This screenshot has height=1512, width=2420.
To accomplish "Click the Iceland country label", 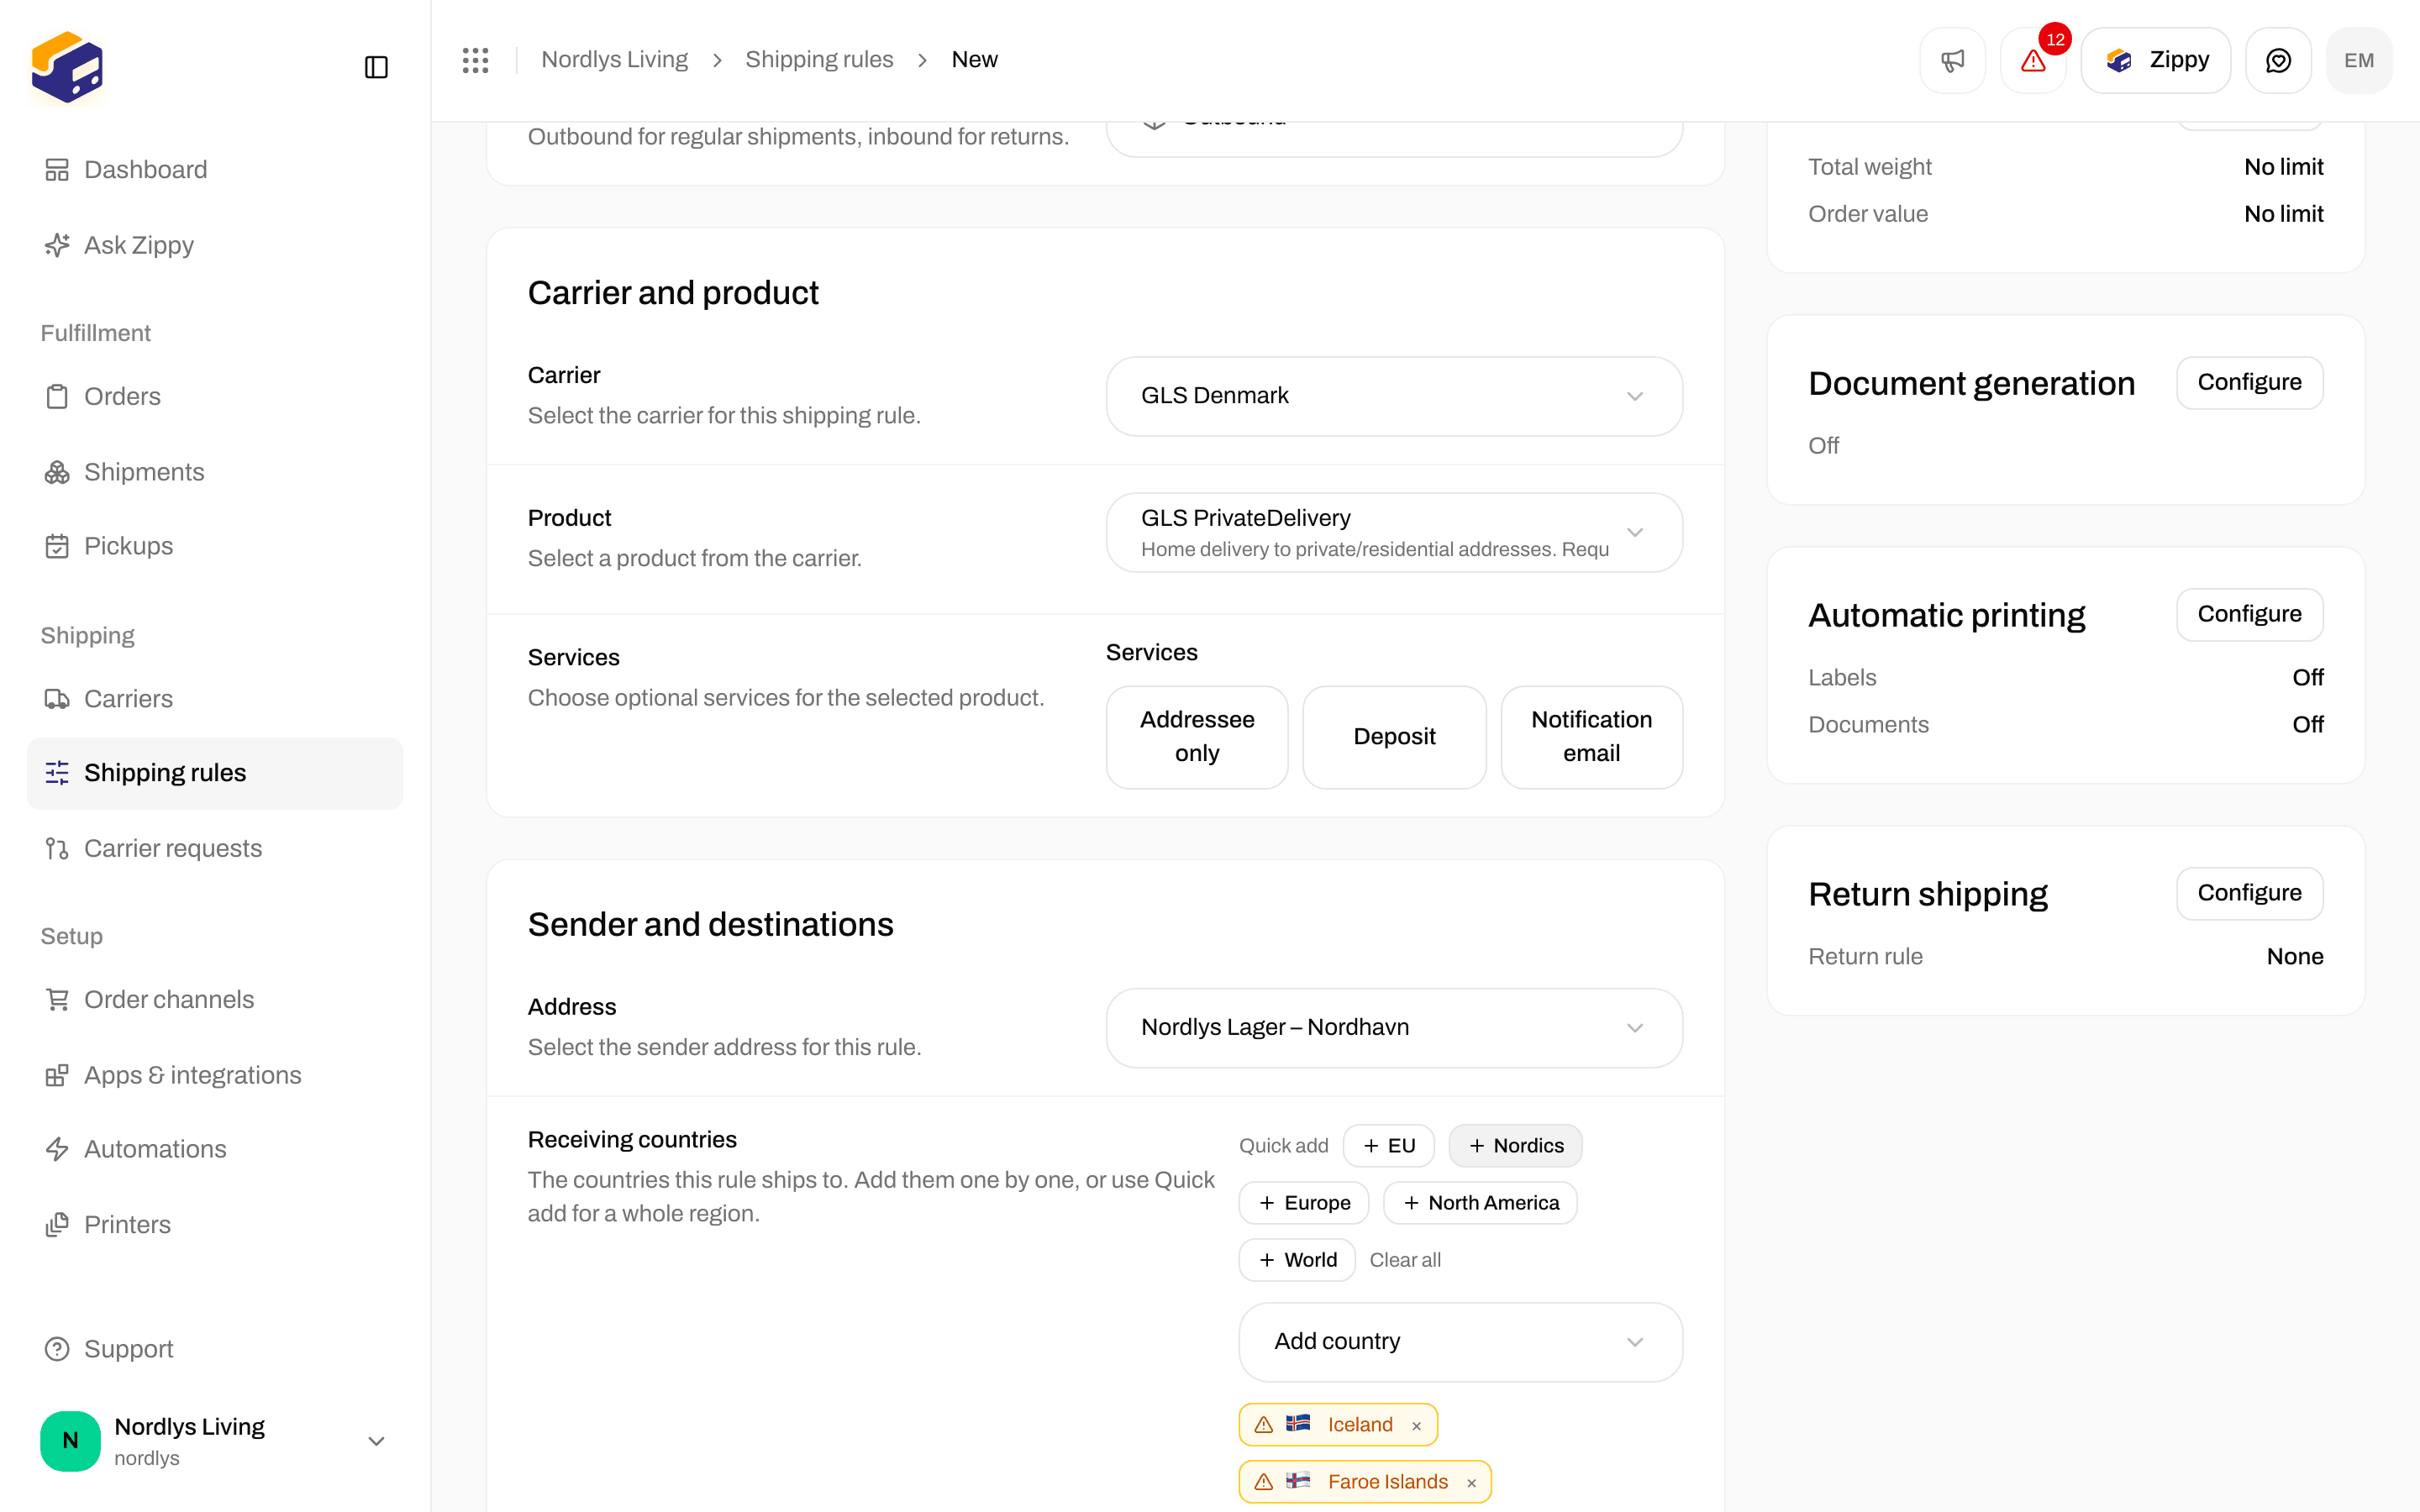I will [1360, 1425].
